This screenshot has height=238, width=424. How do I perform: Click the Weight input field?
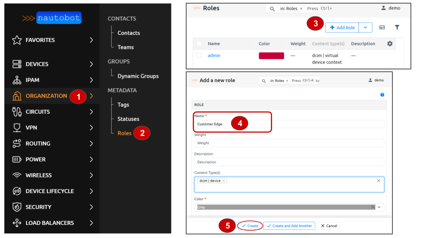coord(289,143)
